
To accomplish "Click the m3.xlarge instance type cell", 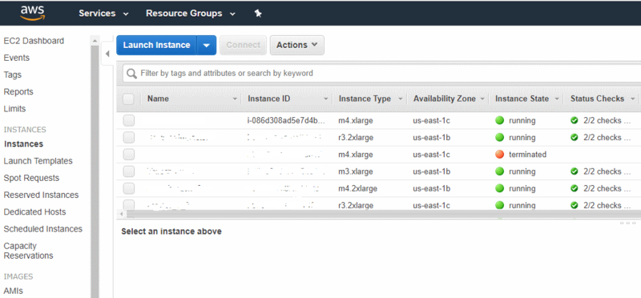I will [356, 171].
